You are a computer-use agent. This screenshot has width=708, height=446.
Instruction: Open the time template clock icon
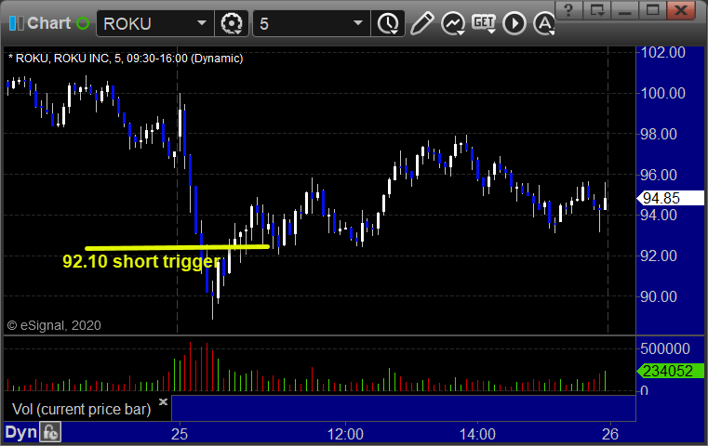click(388, 23)
